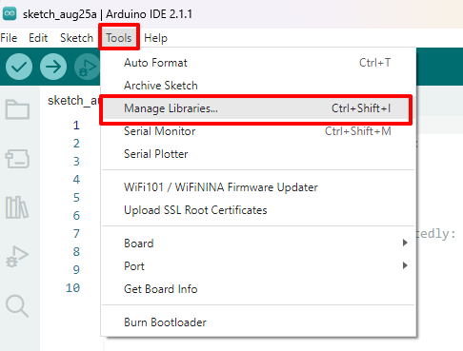Start the debugger from the toolbar

pyautogui.click(x=87, y=67)
